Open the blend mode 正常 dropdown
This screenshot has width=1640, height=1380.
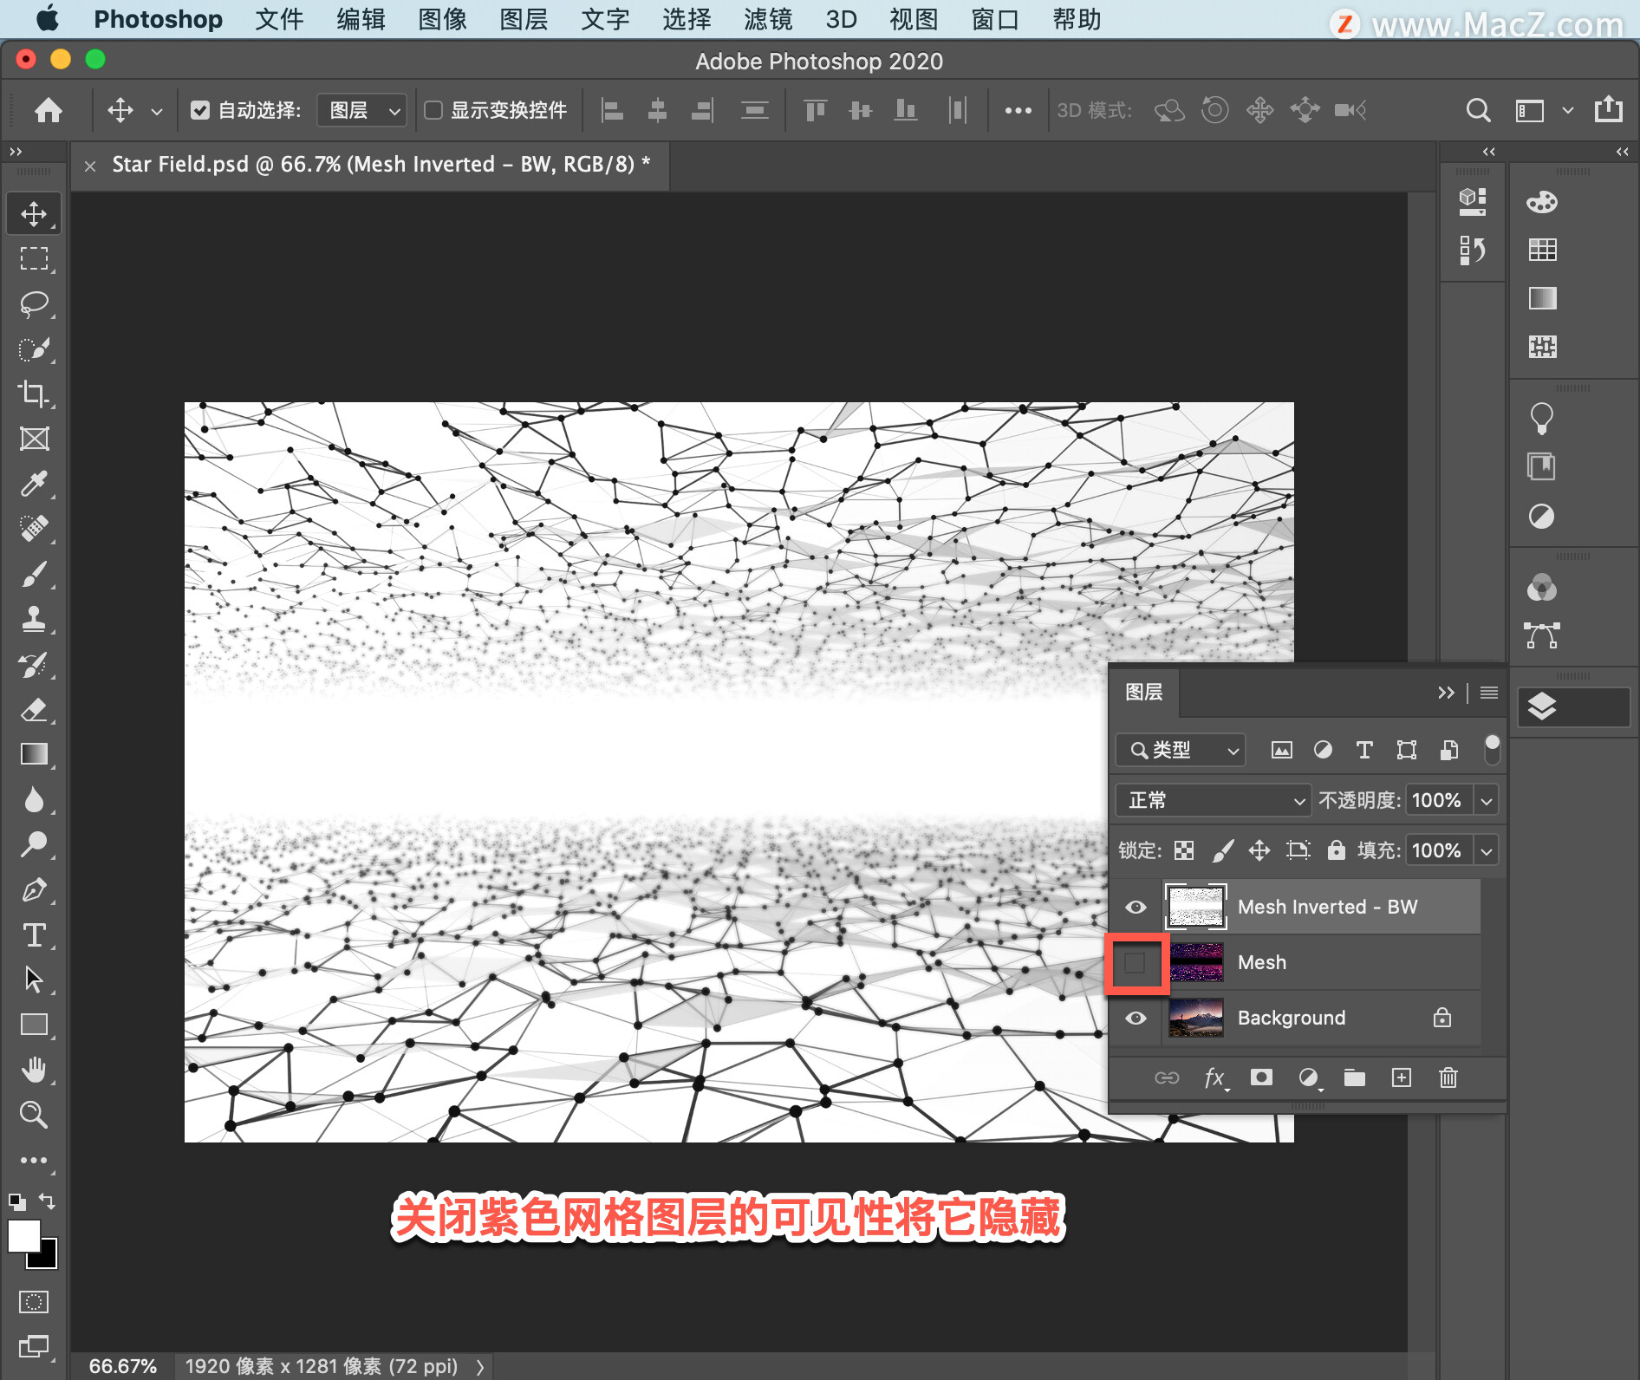pyautogui.click(x=1212, y=800)
